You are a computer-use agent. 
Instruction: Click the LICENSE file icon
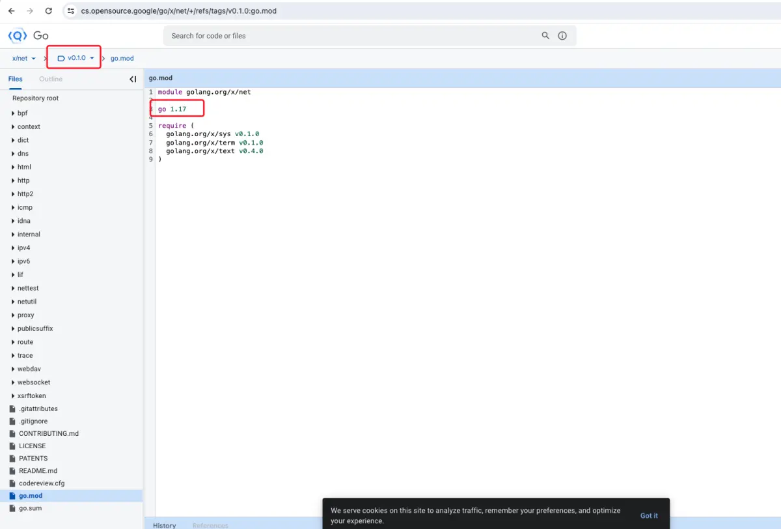pos(12,446)
